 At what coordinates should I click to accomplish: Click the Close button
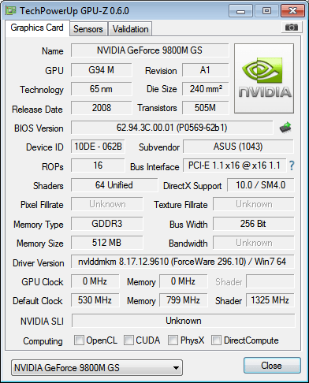272,366
